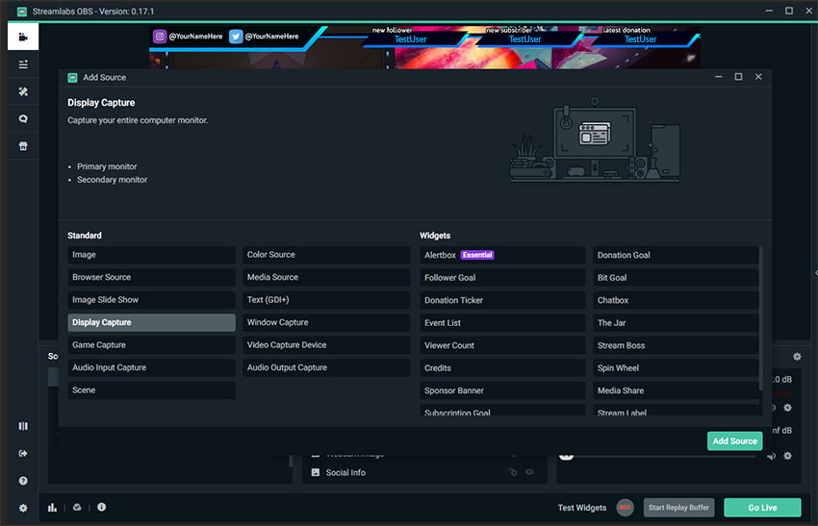
Task: Pick The Jar widget
Action: [676, 323]
